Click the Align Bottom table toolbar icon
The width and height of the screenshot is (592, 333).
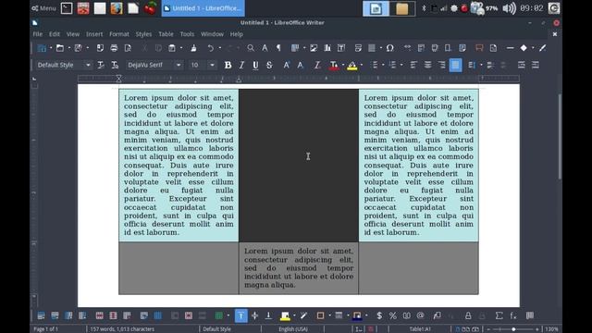268,315
